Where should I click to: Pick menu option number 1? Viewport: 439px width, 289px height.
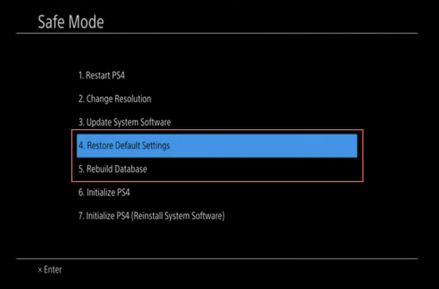[102, 76]
